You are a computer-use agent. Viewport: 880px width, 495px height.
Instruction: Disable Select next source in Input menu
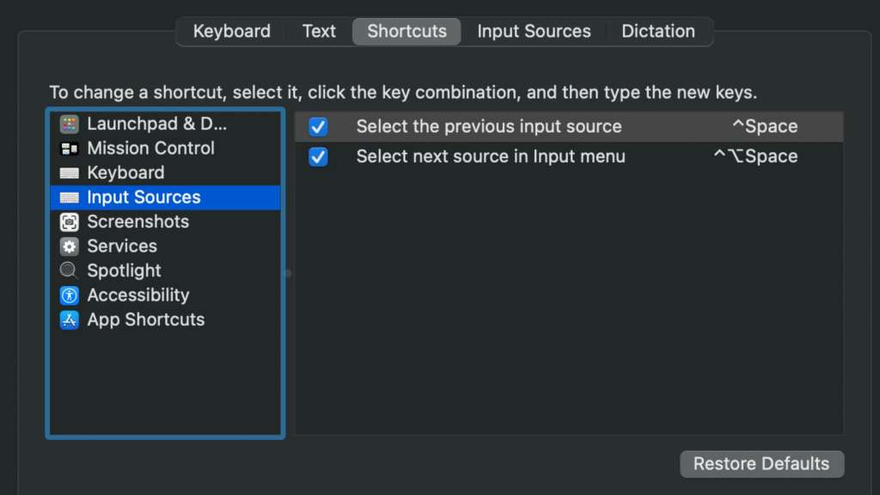(x=318, y=157)
